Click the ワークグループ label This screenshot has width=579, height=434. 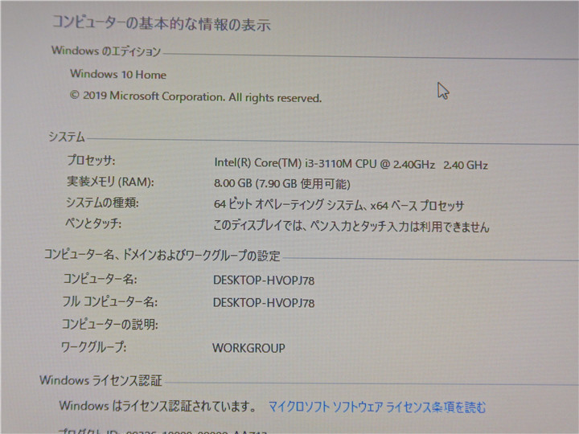coord(93,346)
